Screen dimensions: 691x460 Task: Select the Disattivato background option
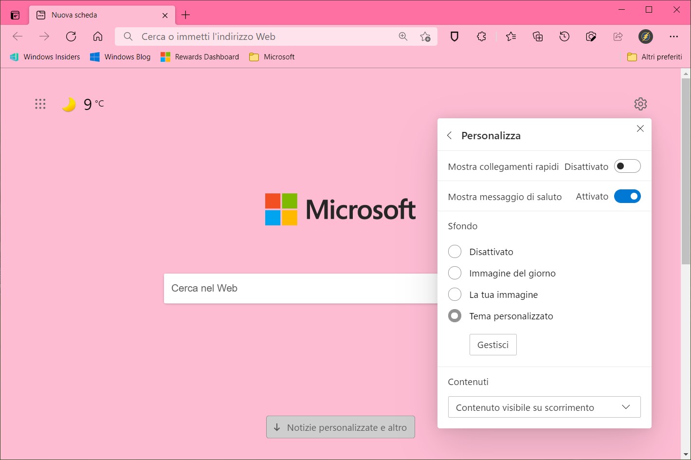(455, 252)
